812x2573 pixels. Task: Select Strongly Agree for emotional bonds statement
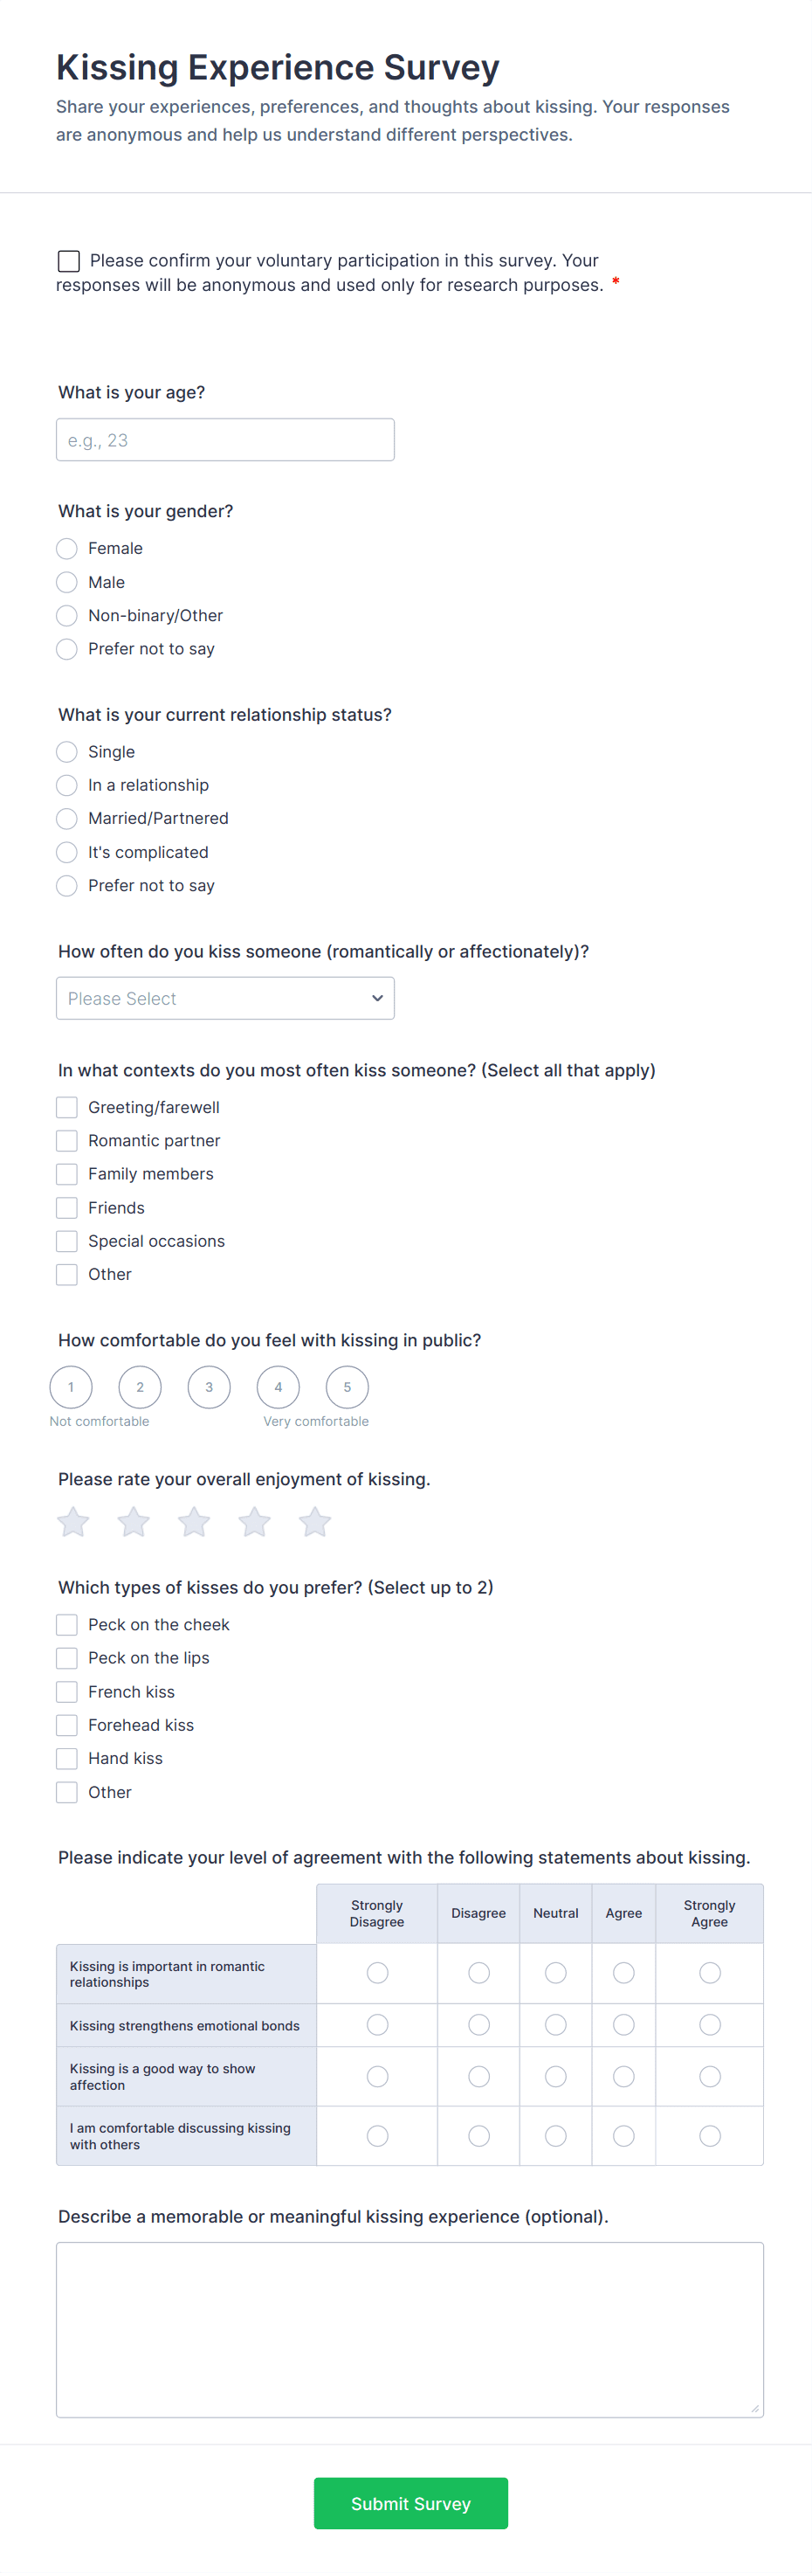pyautogui.click(x=709, y=2024)
